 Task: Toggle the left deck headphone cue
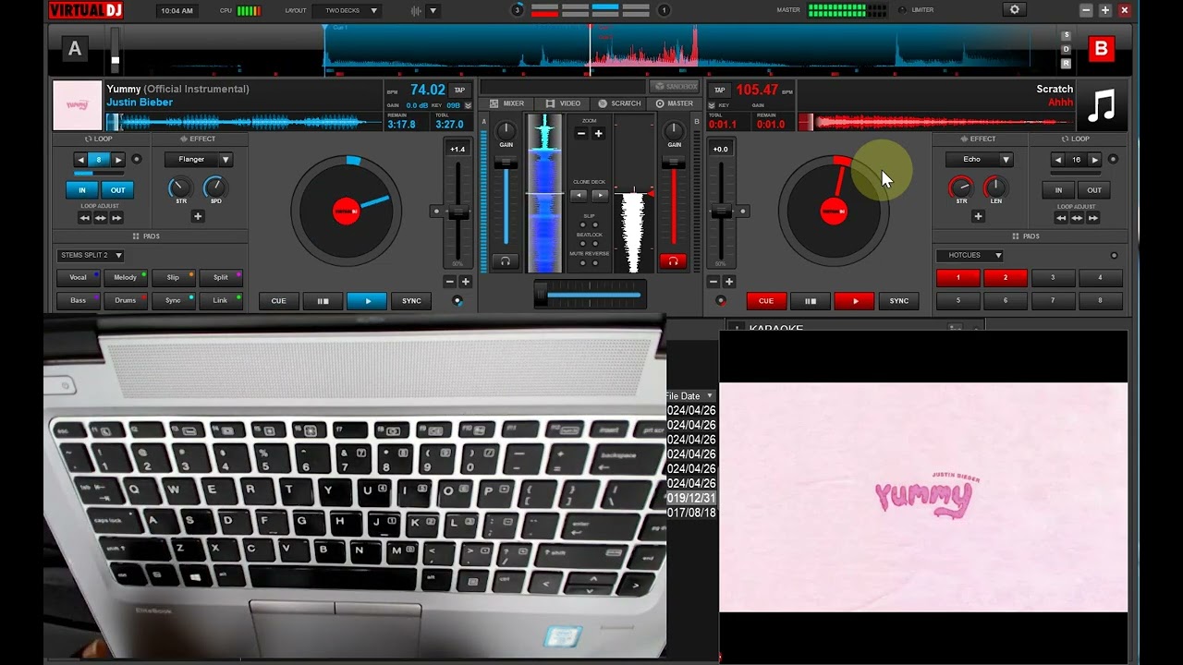click(x=505, y=261)
